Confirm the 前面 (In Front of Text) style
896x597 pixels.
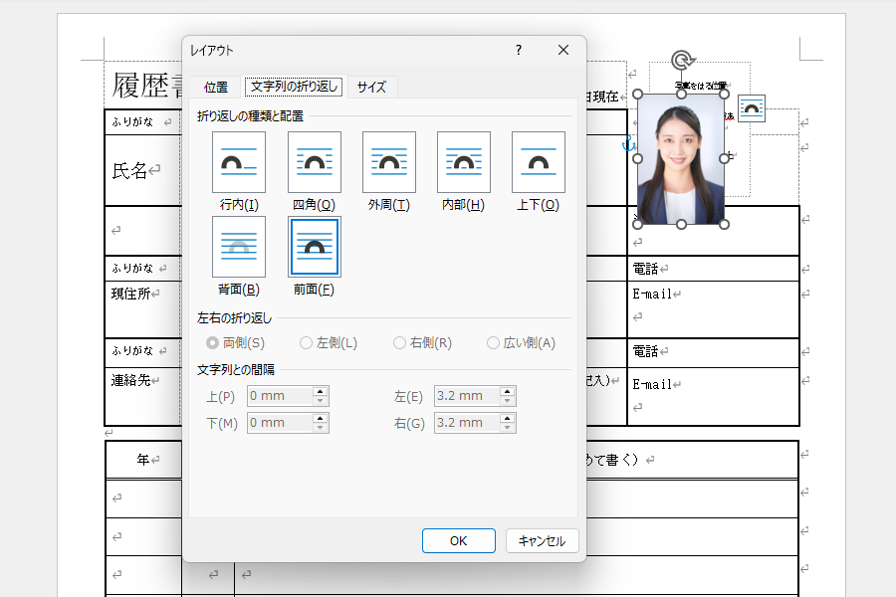pyautogui.click(x=314, y=246)
